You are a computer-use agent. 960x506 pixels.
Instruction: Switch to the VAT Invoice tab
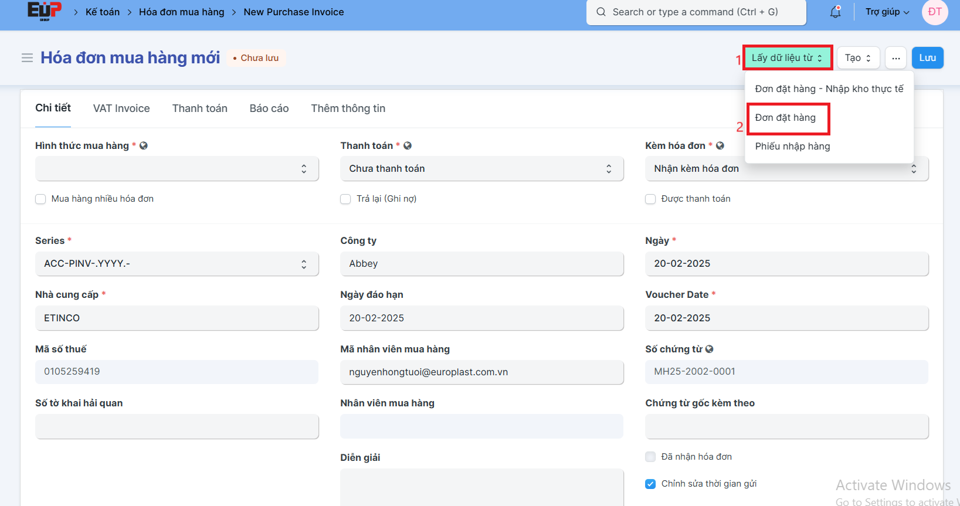pyautogui.click(x=121, y=108)
